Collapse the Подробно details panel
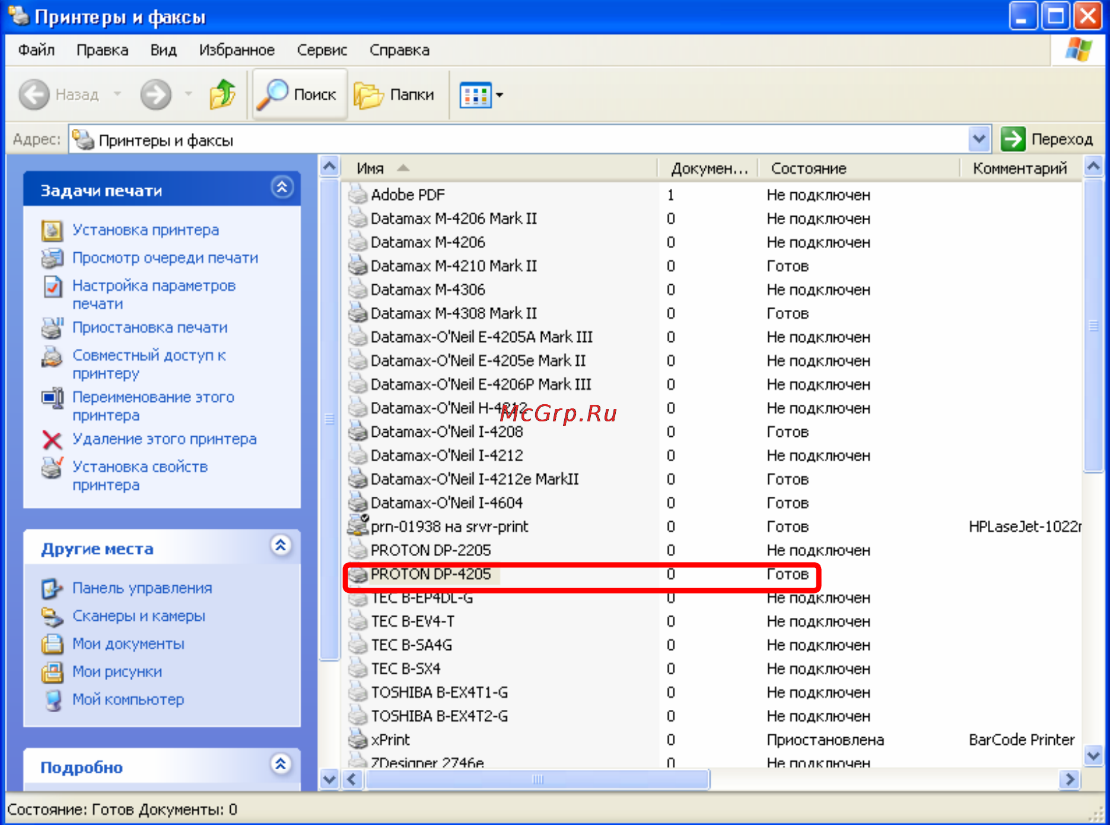The image size is (1110, 825). pyautogui.click(x=281, y=763)
